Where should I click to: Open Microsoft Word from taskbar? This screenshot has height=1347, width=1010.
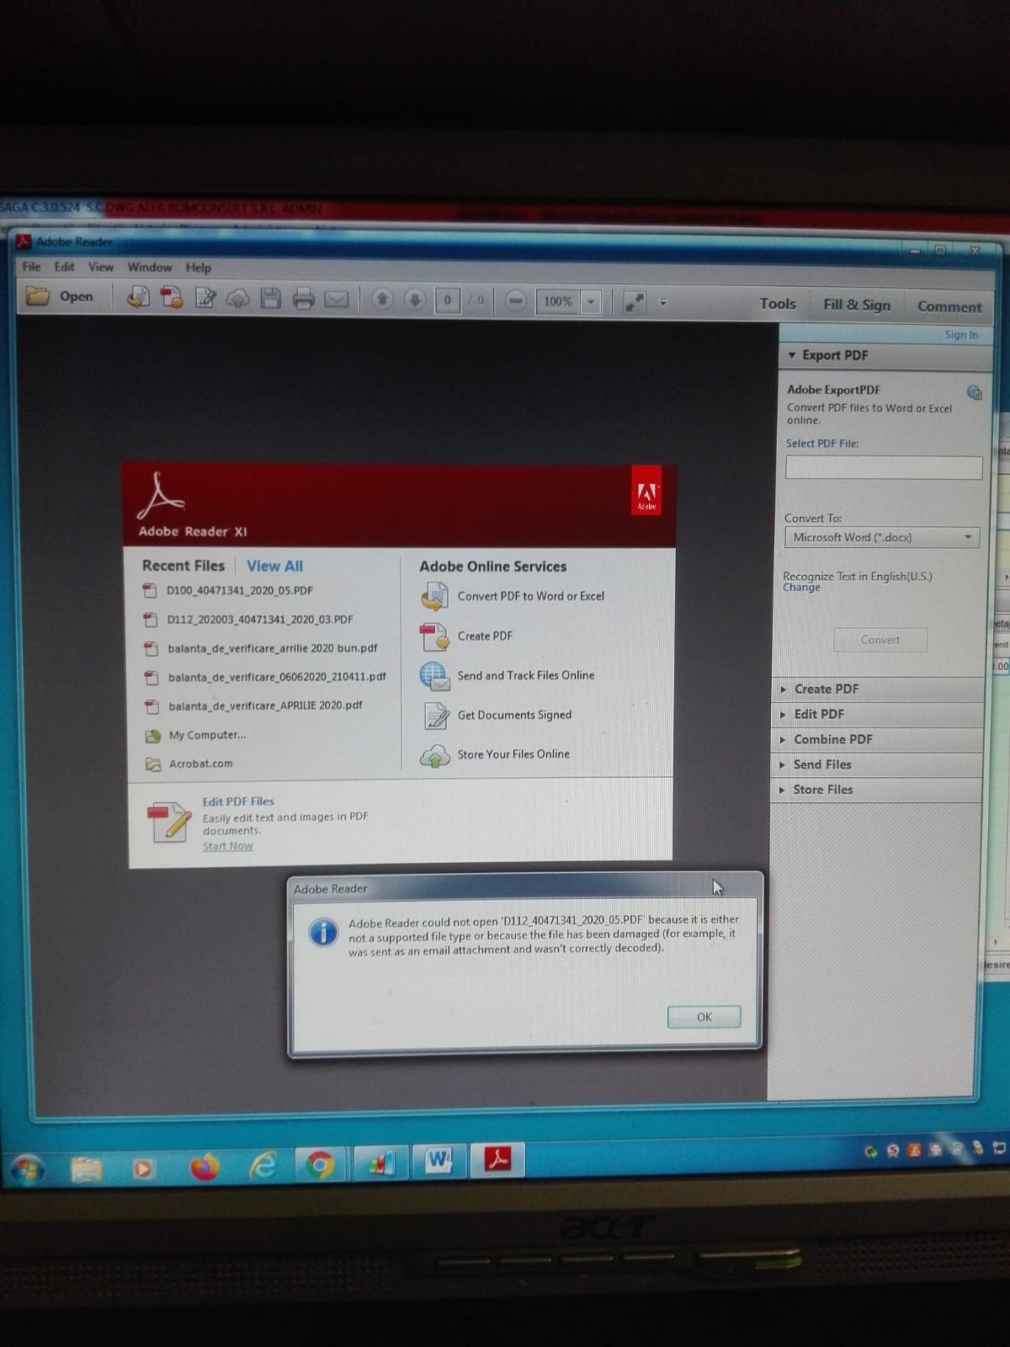point(438,1161)
